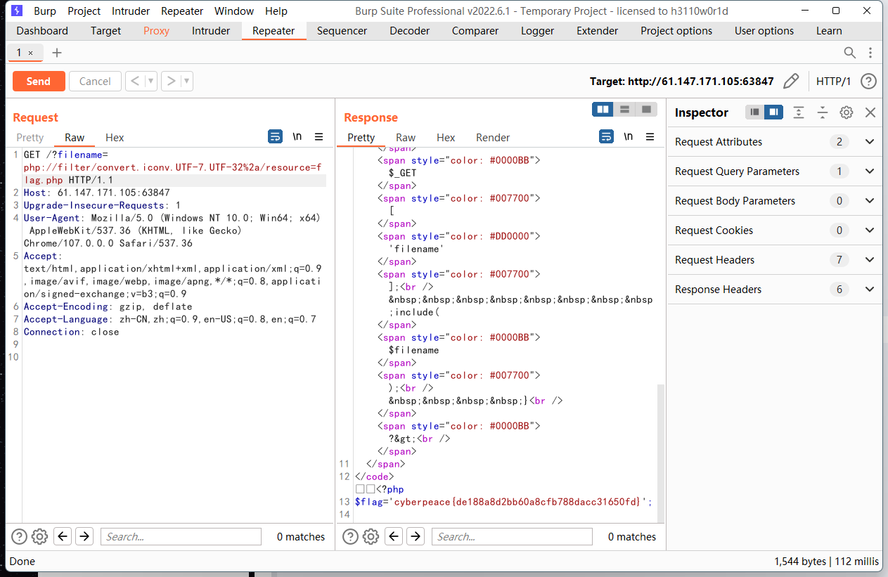The image size is (888, 577).
Task: Switch to the Extender tab
Action: [598, 31]
